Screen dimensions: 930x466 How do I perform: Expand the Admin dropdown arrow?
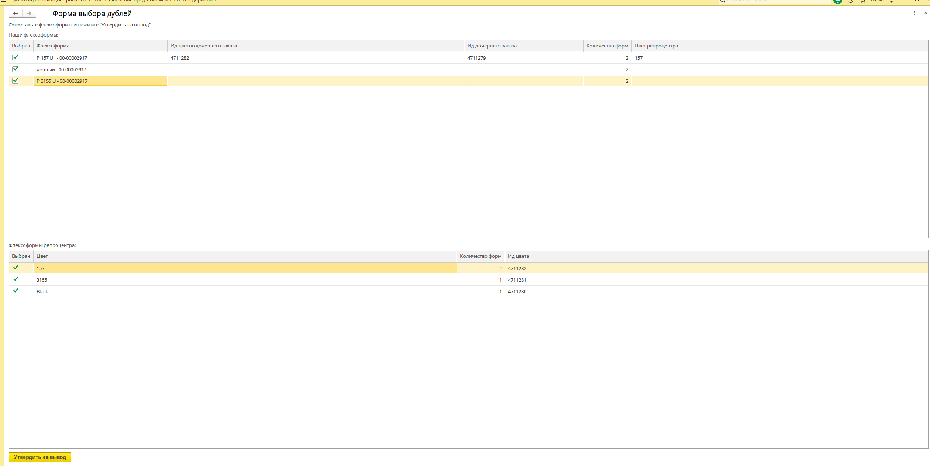click(x=892, y=1)
